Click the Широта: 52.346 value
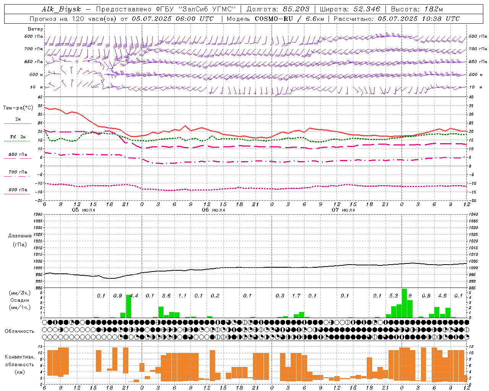The height and width of the screenshot is (391, 489). 350,9
